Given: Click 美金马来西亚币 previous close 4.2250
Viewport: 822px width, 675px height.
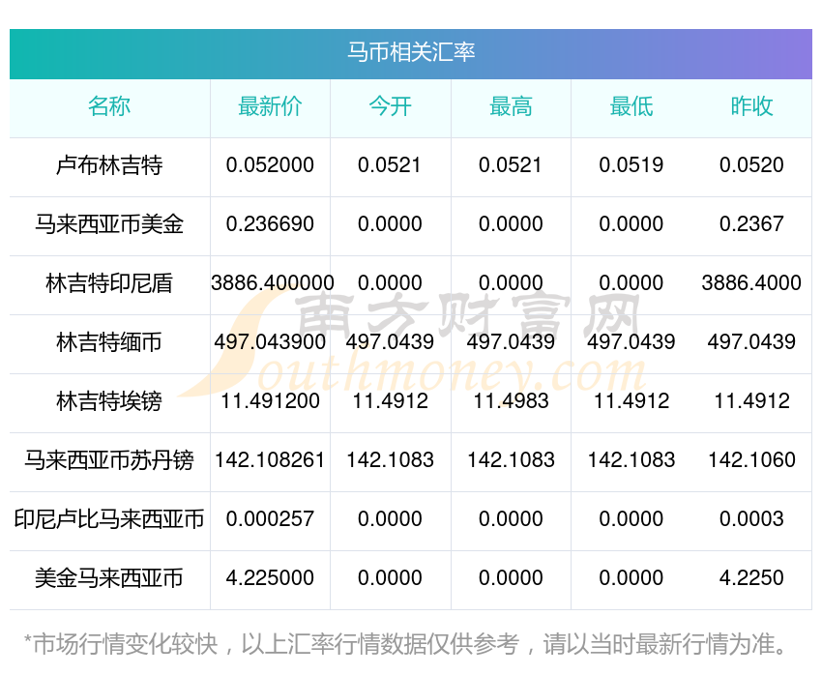Looking at the screenshot, I should 751,578.
